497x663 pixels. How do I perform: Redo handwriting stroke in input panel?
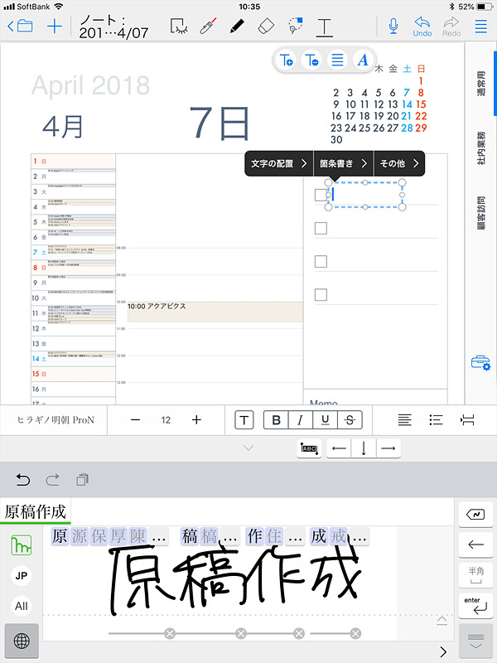[x=52, y=480]
